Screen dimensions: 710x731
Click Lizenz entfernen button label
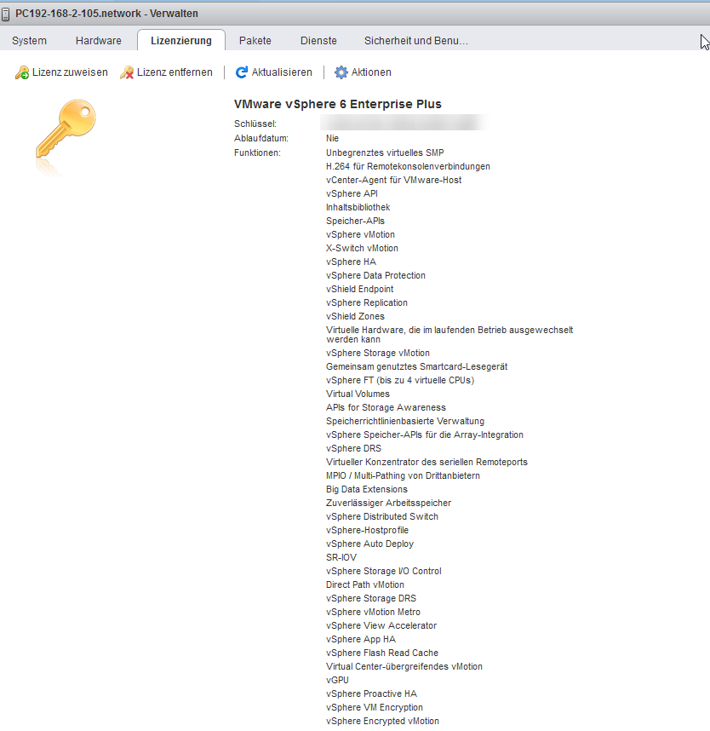(175, 72)
